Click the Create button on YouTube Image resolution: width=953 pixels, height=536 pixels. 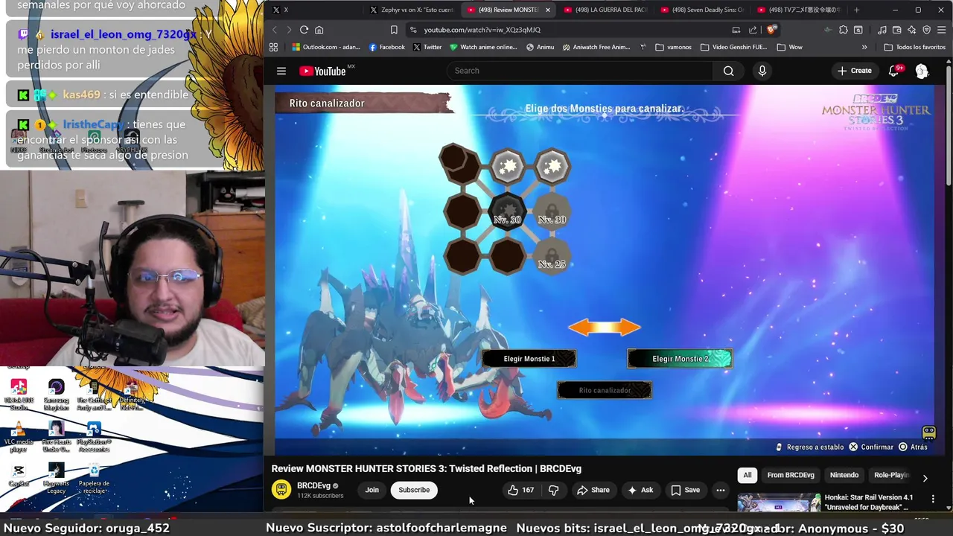(854, 71)
